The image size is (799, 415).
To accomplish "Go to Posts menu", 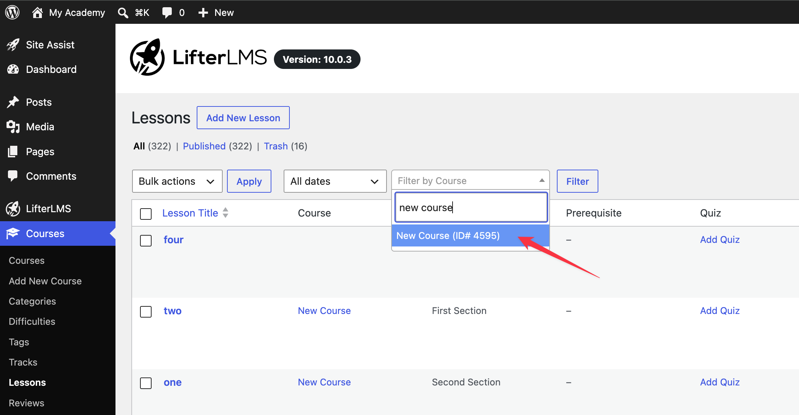I will click(x=39, y=102).
